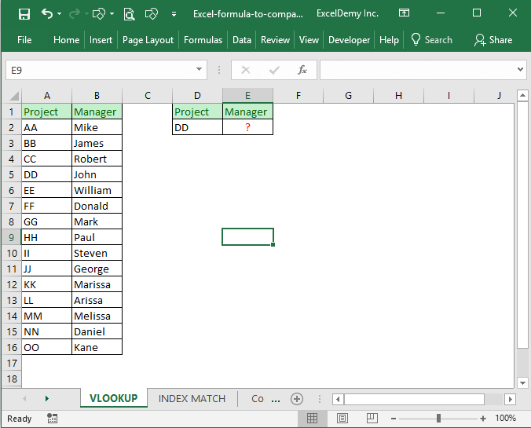
Task: Select the Project header in column A
Action: coord(46,112)
